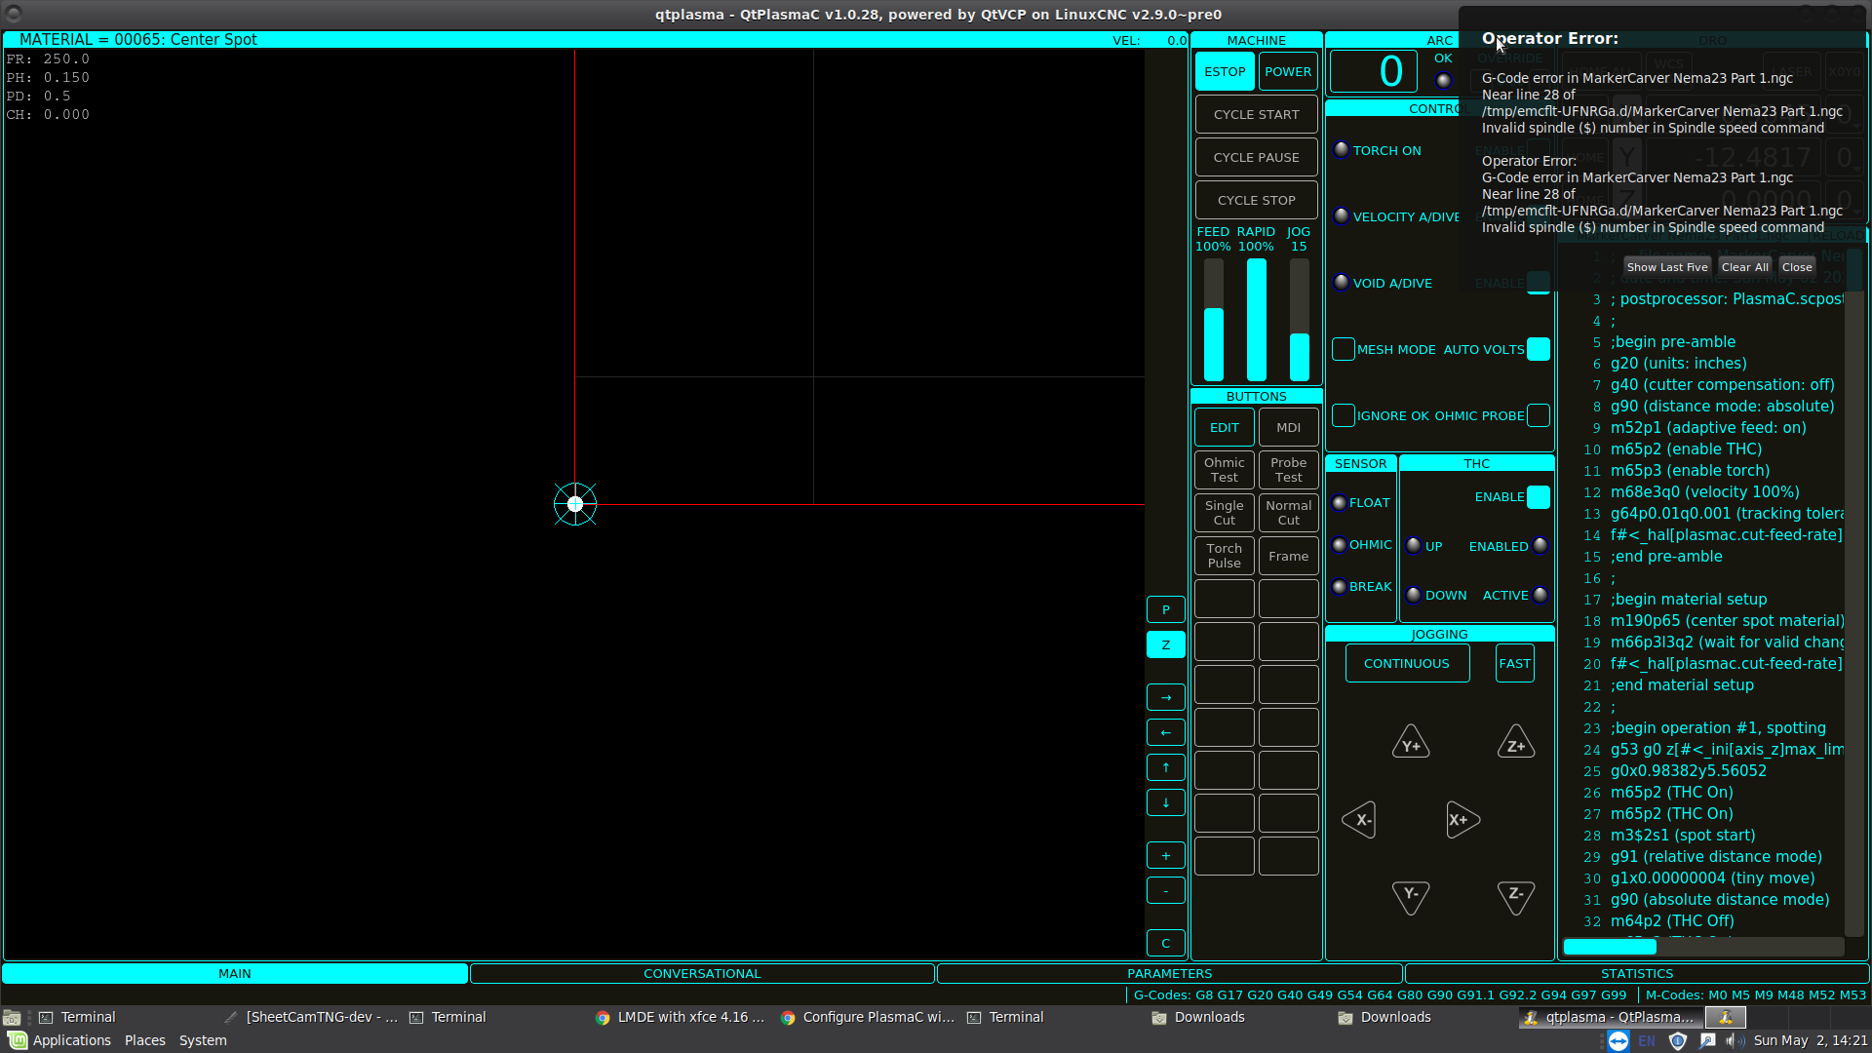1872x1053 pixels.
Task: Toggle VOID A/DIVE ENABLE checkbox
Action: coord(1539,283)
